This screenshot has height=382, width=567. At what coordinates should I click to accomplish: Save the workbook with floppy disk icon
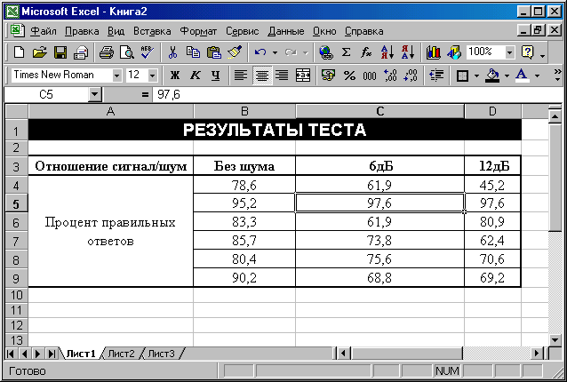60,52
